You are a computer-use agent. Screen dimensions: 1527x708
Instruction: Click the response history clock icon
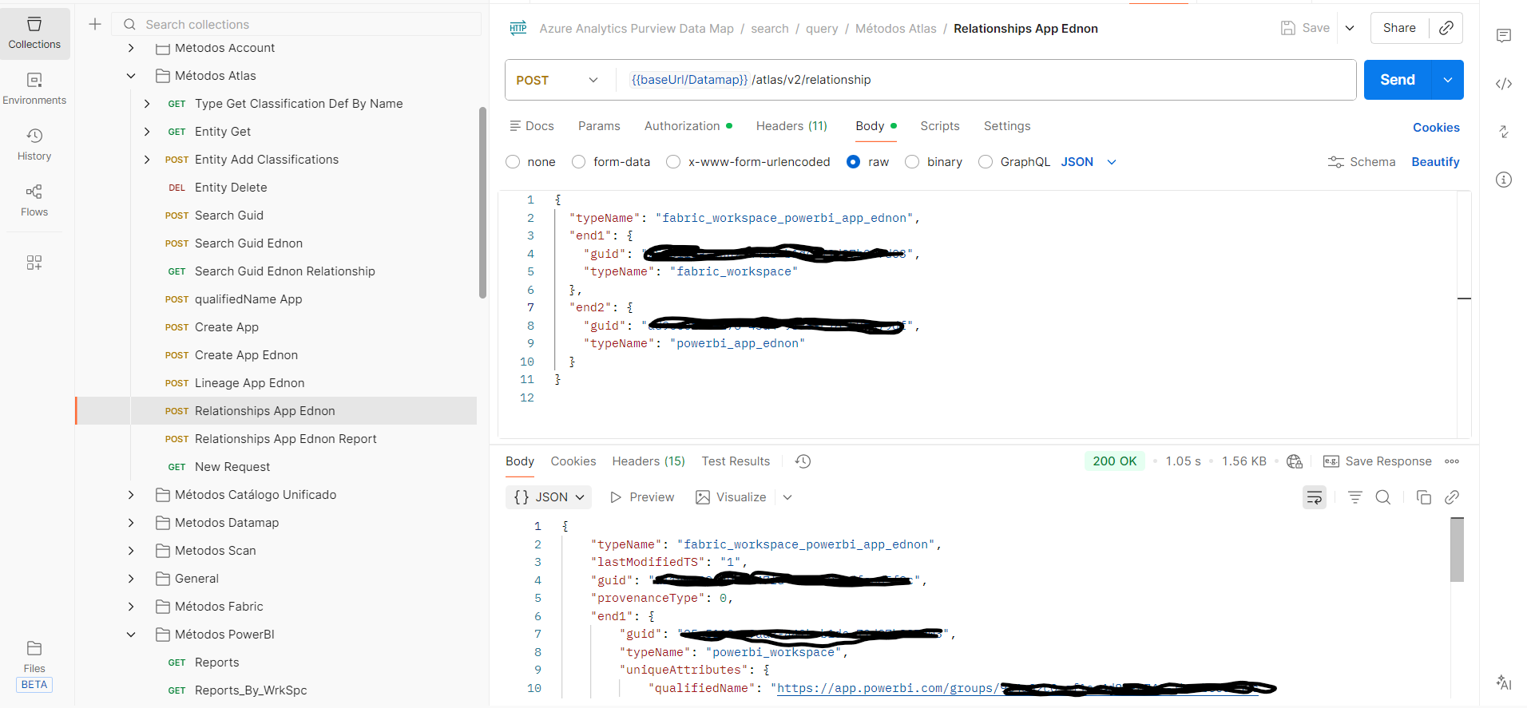click(803, 461)
